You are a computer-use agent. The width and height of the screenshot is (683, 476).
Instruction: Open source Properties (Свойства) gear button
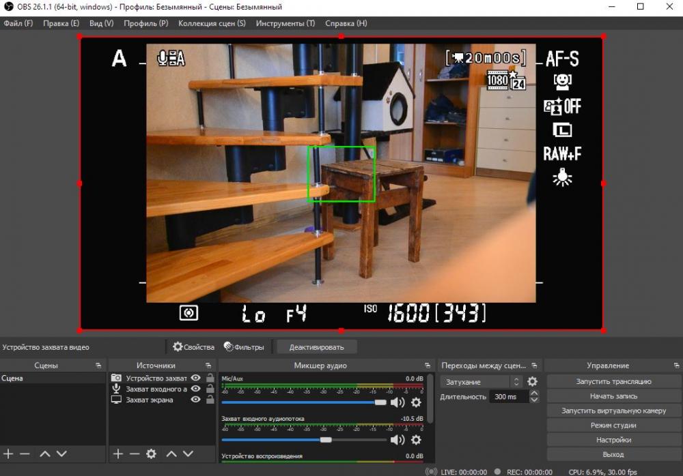pos(193,347)
